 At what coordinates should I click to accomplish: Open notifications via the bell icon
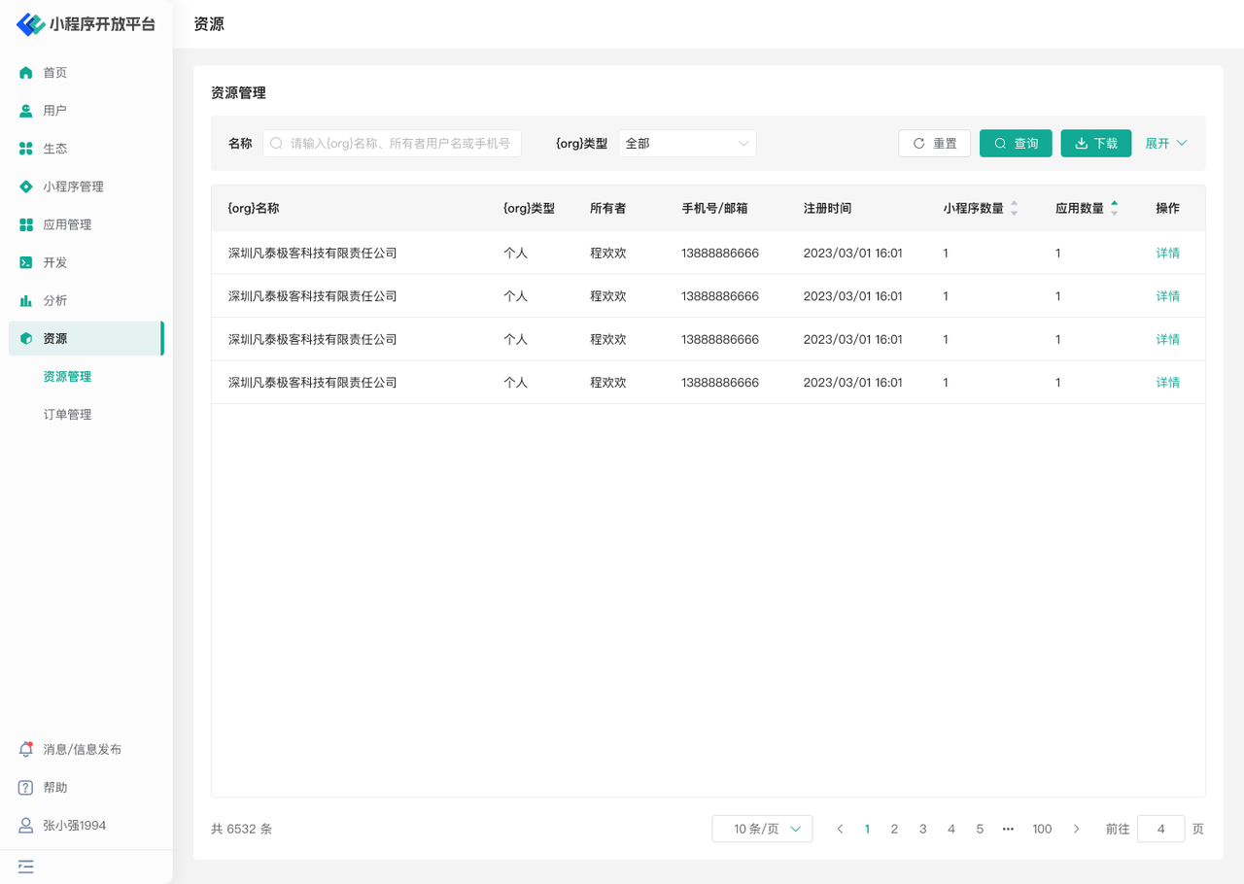[x=26, y=749]
